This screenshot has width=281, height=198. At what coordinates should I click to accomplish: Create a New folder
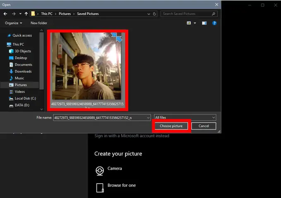tap(39, 23)
